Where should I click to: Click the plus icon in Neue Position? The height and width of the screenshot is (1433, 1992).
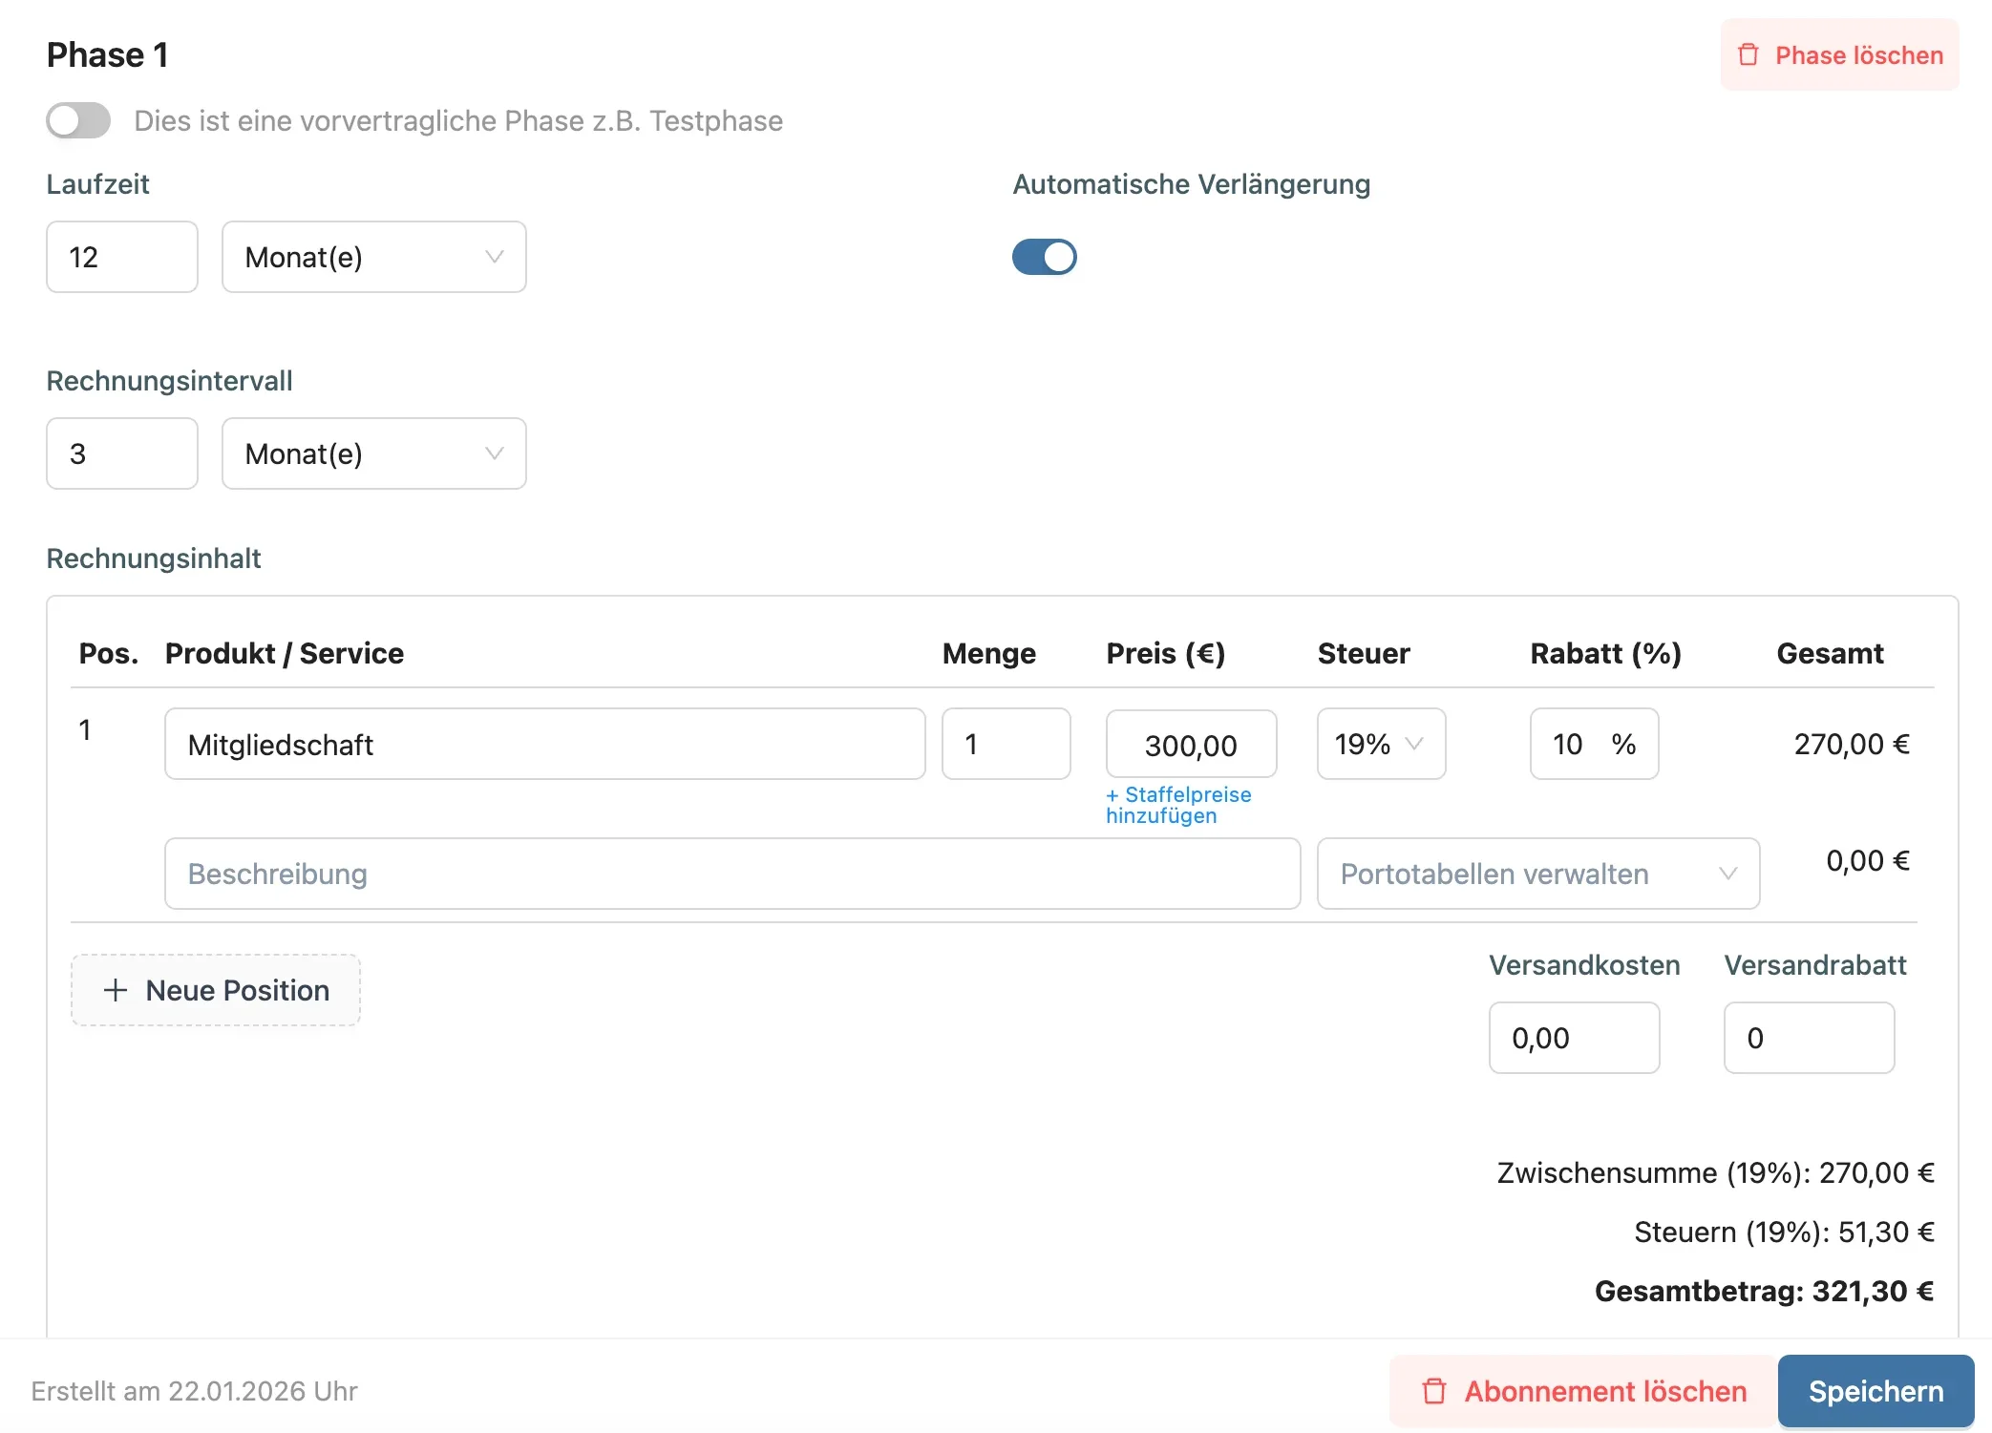(x=116, y=990)
